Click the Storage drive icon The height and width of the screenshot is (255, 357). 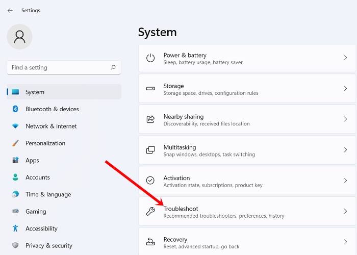tap(150, 89)
